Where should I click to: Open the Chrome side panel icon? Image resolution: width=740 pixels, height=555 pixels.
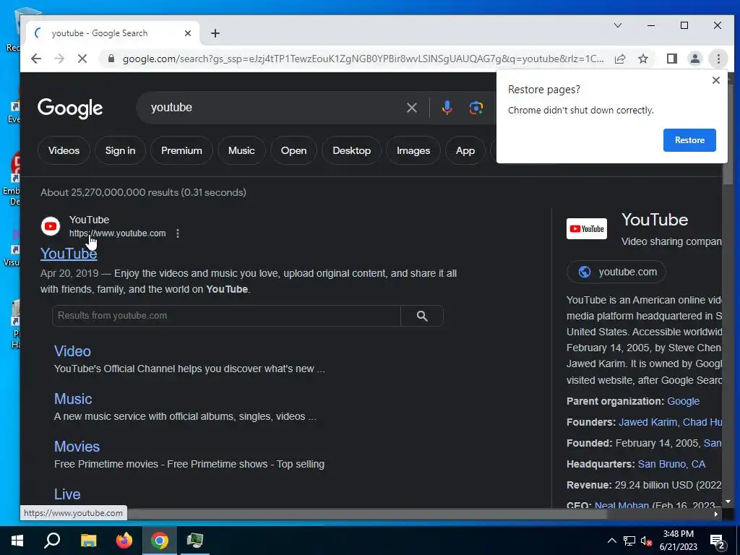click(x=671, y=59)
